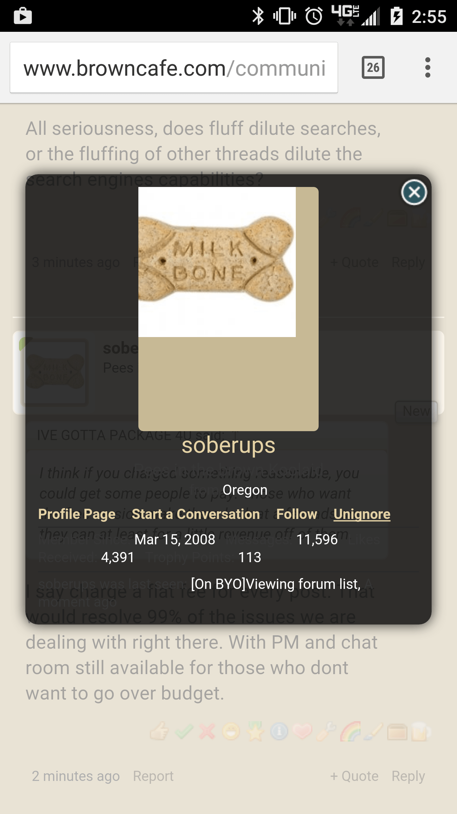Tap the blue info reaction icon
This screenshot has width=457, height=814.
point(279,731)
